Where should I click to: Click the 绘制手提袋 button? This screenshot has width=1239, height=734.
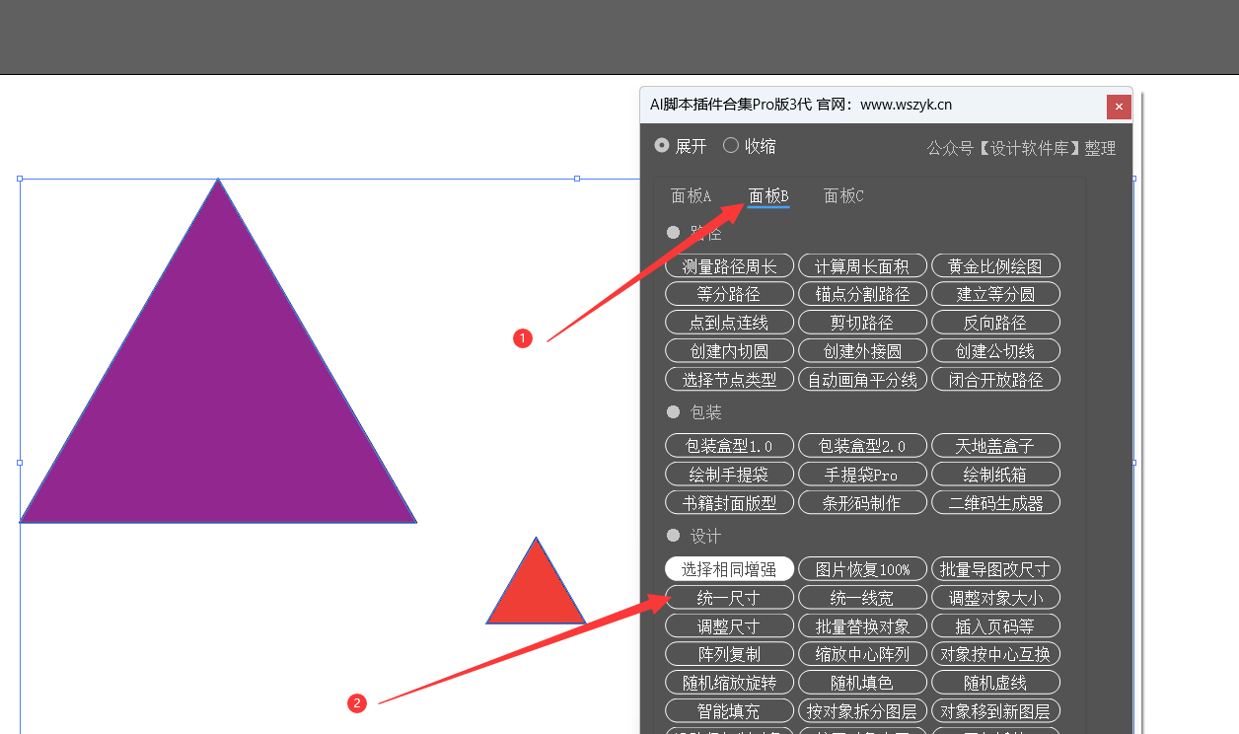(x=729, y=475)
